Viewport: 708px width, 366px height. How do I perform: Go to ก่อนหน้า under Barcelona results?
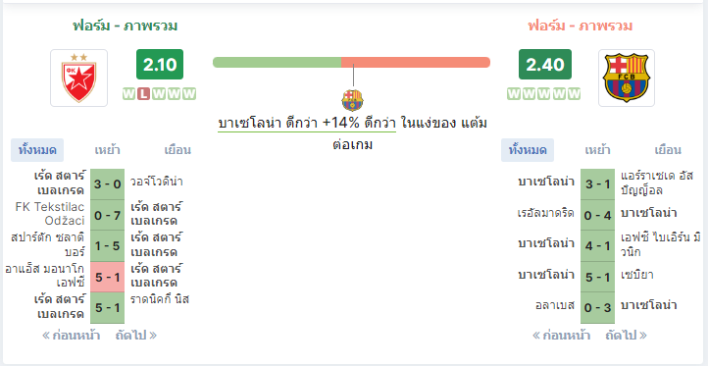click(562, 336)
